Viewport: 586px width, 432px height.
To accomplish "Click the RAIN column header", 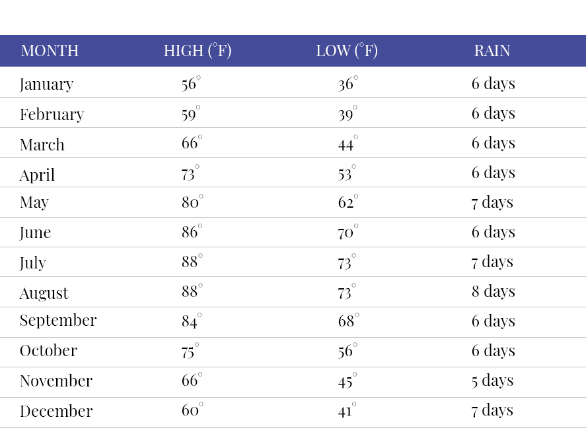I will pyautogui.click(x=492, y=51).
